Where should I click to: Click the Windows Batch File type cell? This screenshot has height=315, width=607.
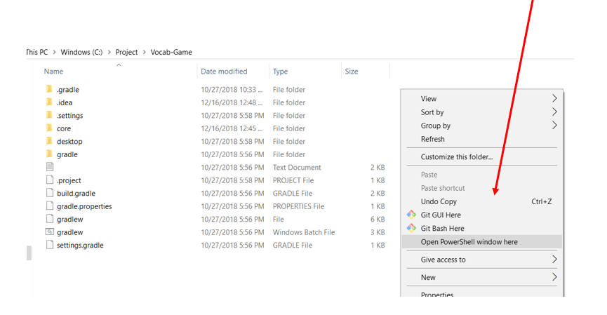pos(304,232)
